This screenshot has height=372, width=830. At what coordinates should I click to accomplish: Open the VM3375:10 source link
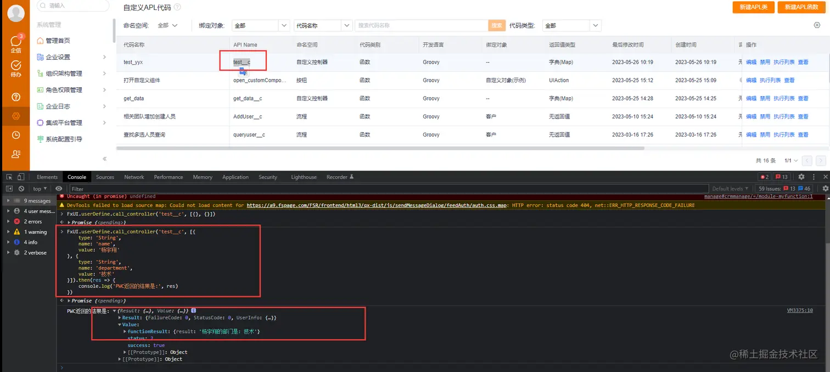(x=799, y=310)
